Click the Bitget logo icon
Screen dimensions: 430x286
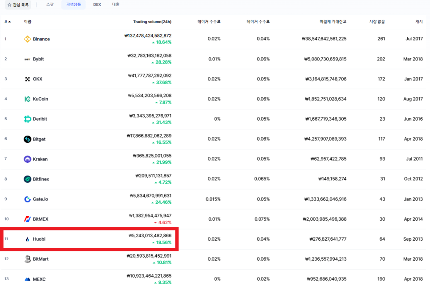click(28, 139)
